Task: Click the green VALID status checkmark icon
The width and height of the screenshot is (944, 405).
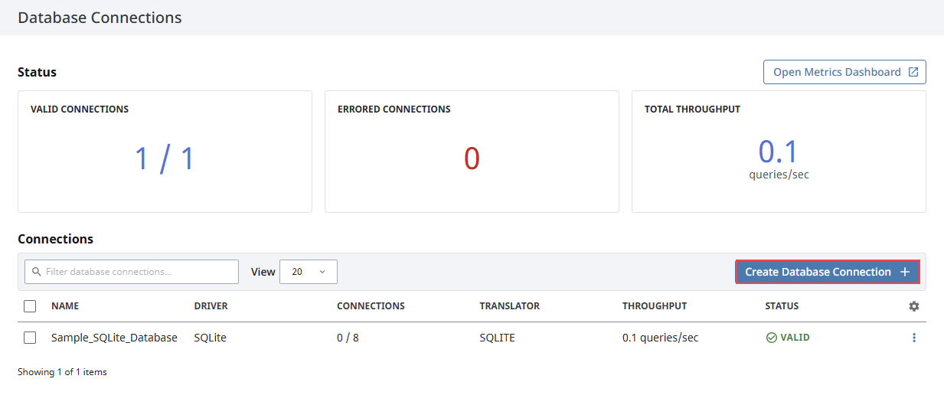Action: 771,338
